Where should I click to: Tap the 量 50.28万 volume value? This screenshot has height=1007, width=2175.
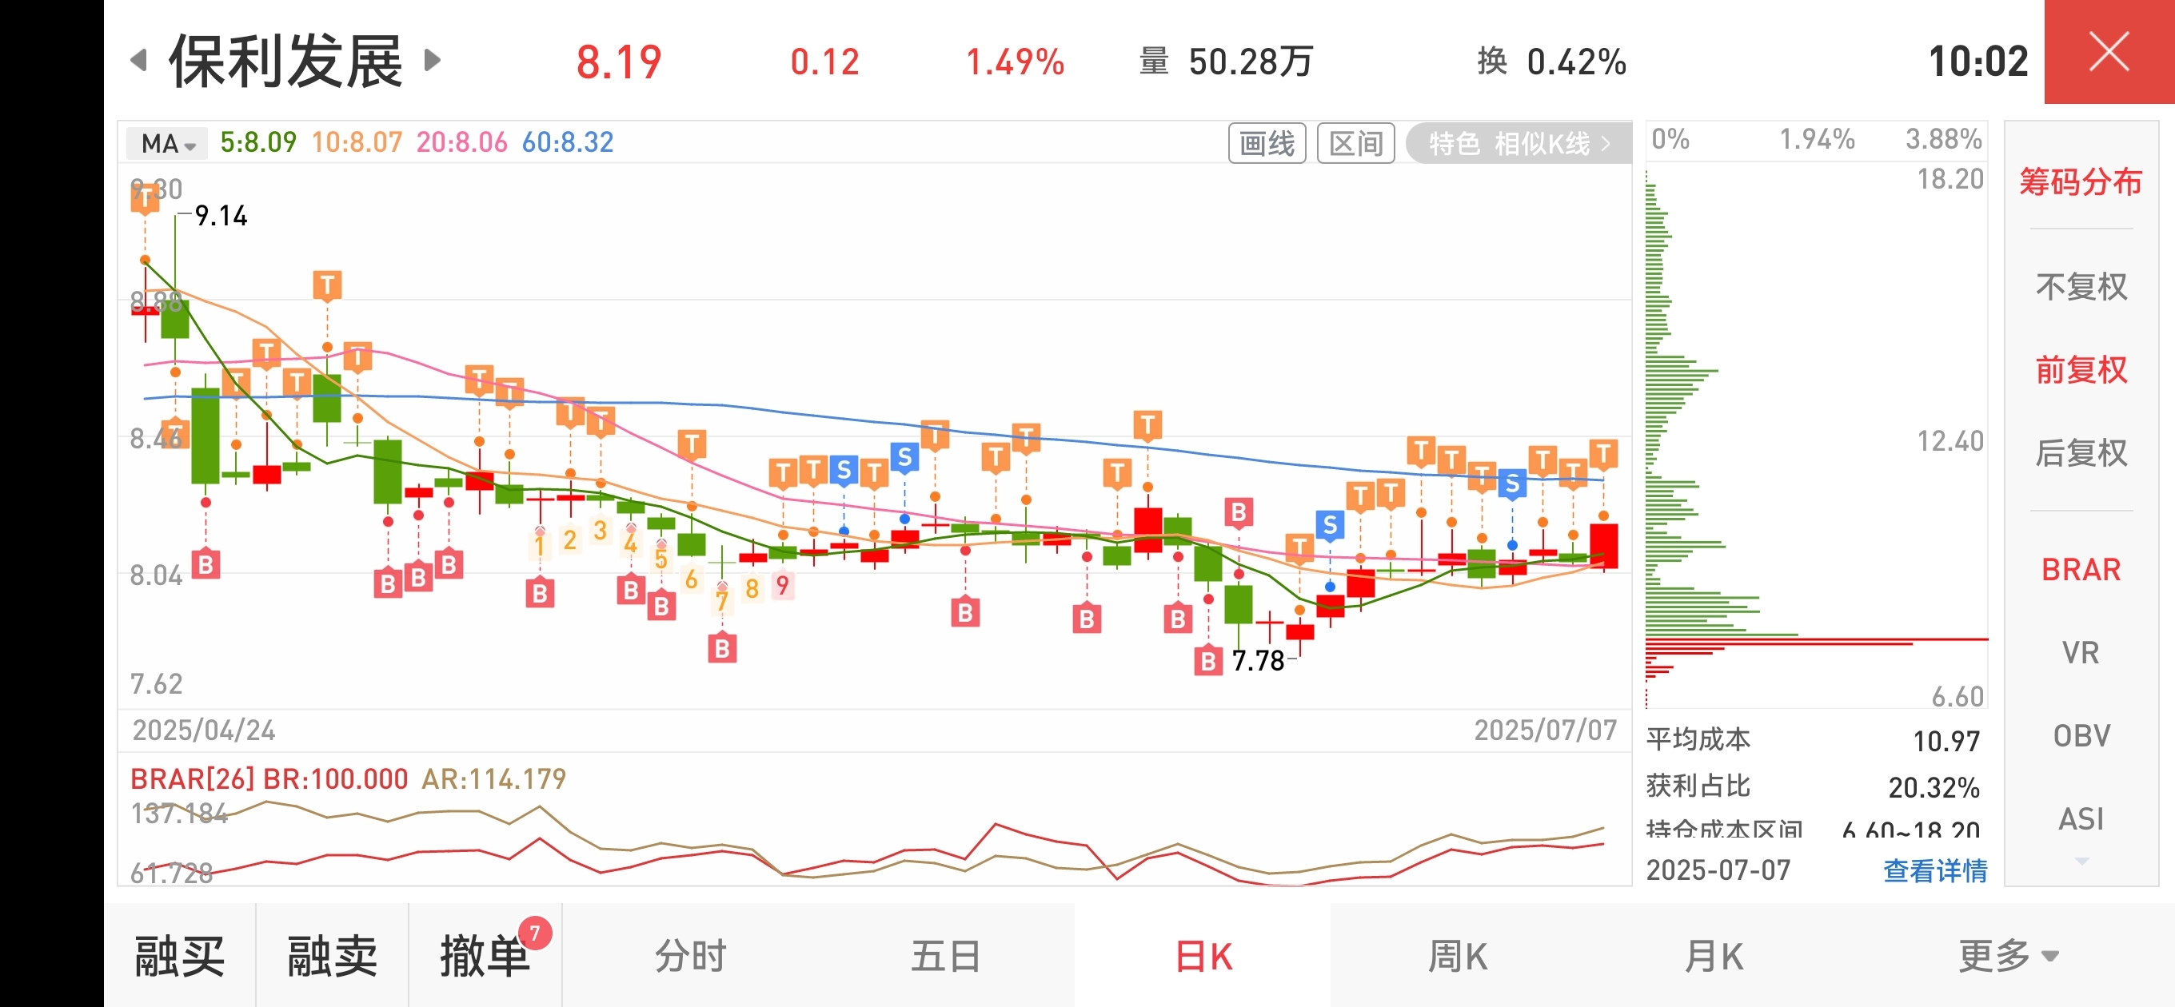click(x=1226, y=62)
